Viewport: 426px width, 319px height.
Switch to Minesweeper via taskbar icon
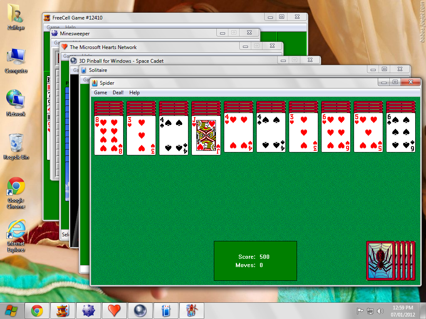pos(89,311)
